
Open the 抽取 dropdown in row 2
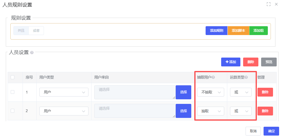click(x=210, y=111)
